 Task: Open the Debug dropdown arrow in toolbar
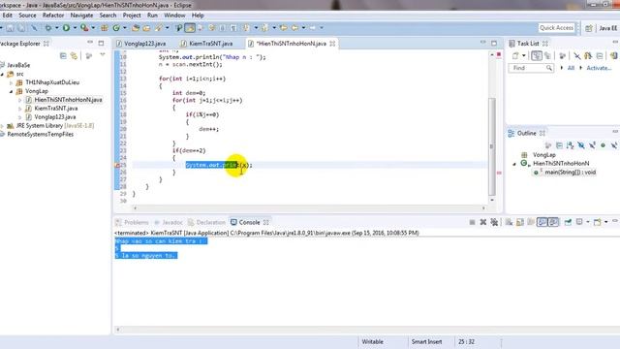56,28
